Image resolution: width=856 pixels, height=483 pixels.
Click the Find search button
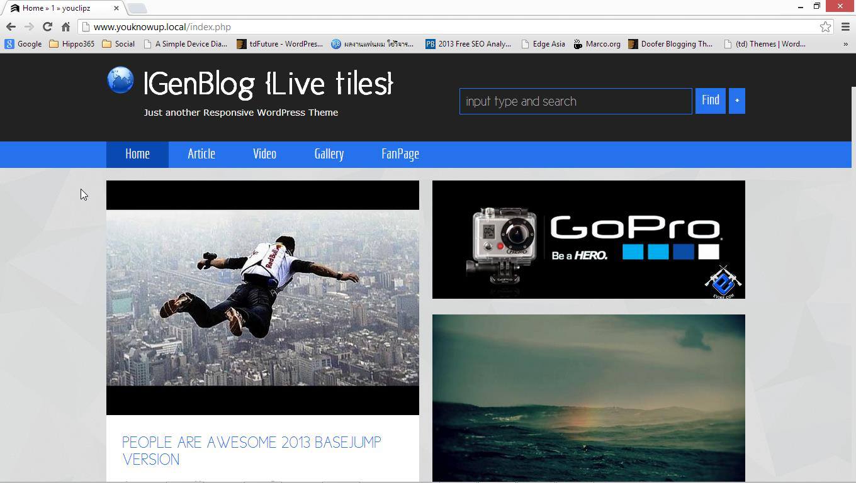click(711, 101)
